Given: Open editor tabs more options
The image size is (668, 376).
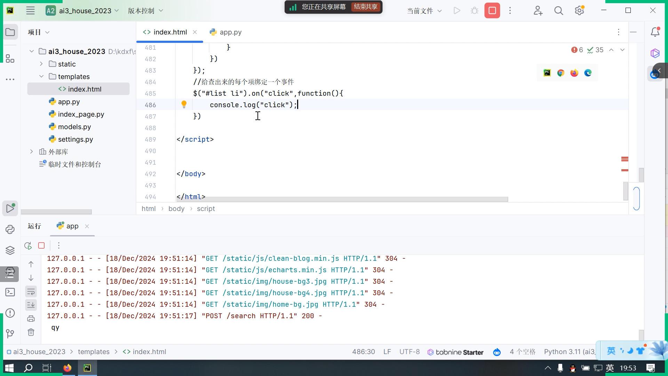Looking at the screenshot, I should click(x=618, y=32).
